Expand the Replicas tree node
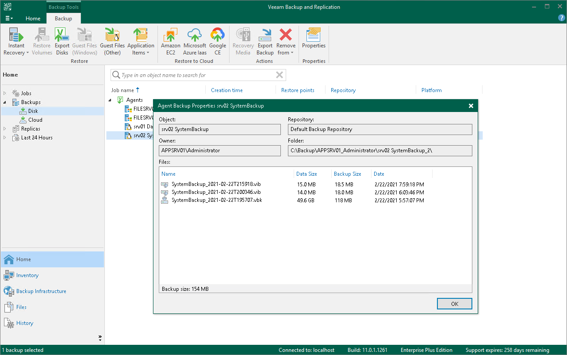This screenshot has height=355, width=567. coord(5,129)
